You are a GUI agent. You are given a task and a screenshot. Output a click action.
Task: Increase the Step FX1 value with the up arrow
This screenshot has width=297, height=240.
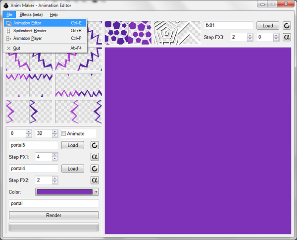pos(55,155)
